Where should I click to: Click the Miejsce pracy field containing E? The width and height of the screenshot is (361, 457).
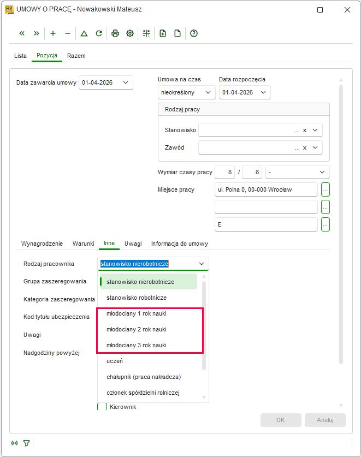(x=266, y=225)
